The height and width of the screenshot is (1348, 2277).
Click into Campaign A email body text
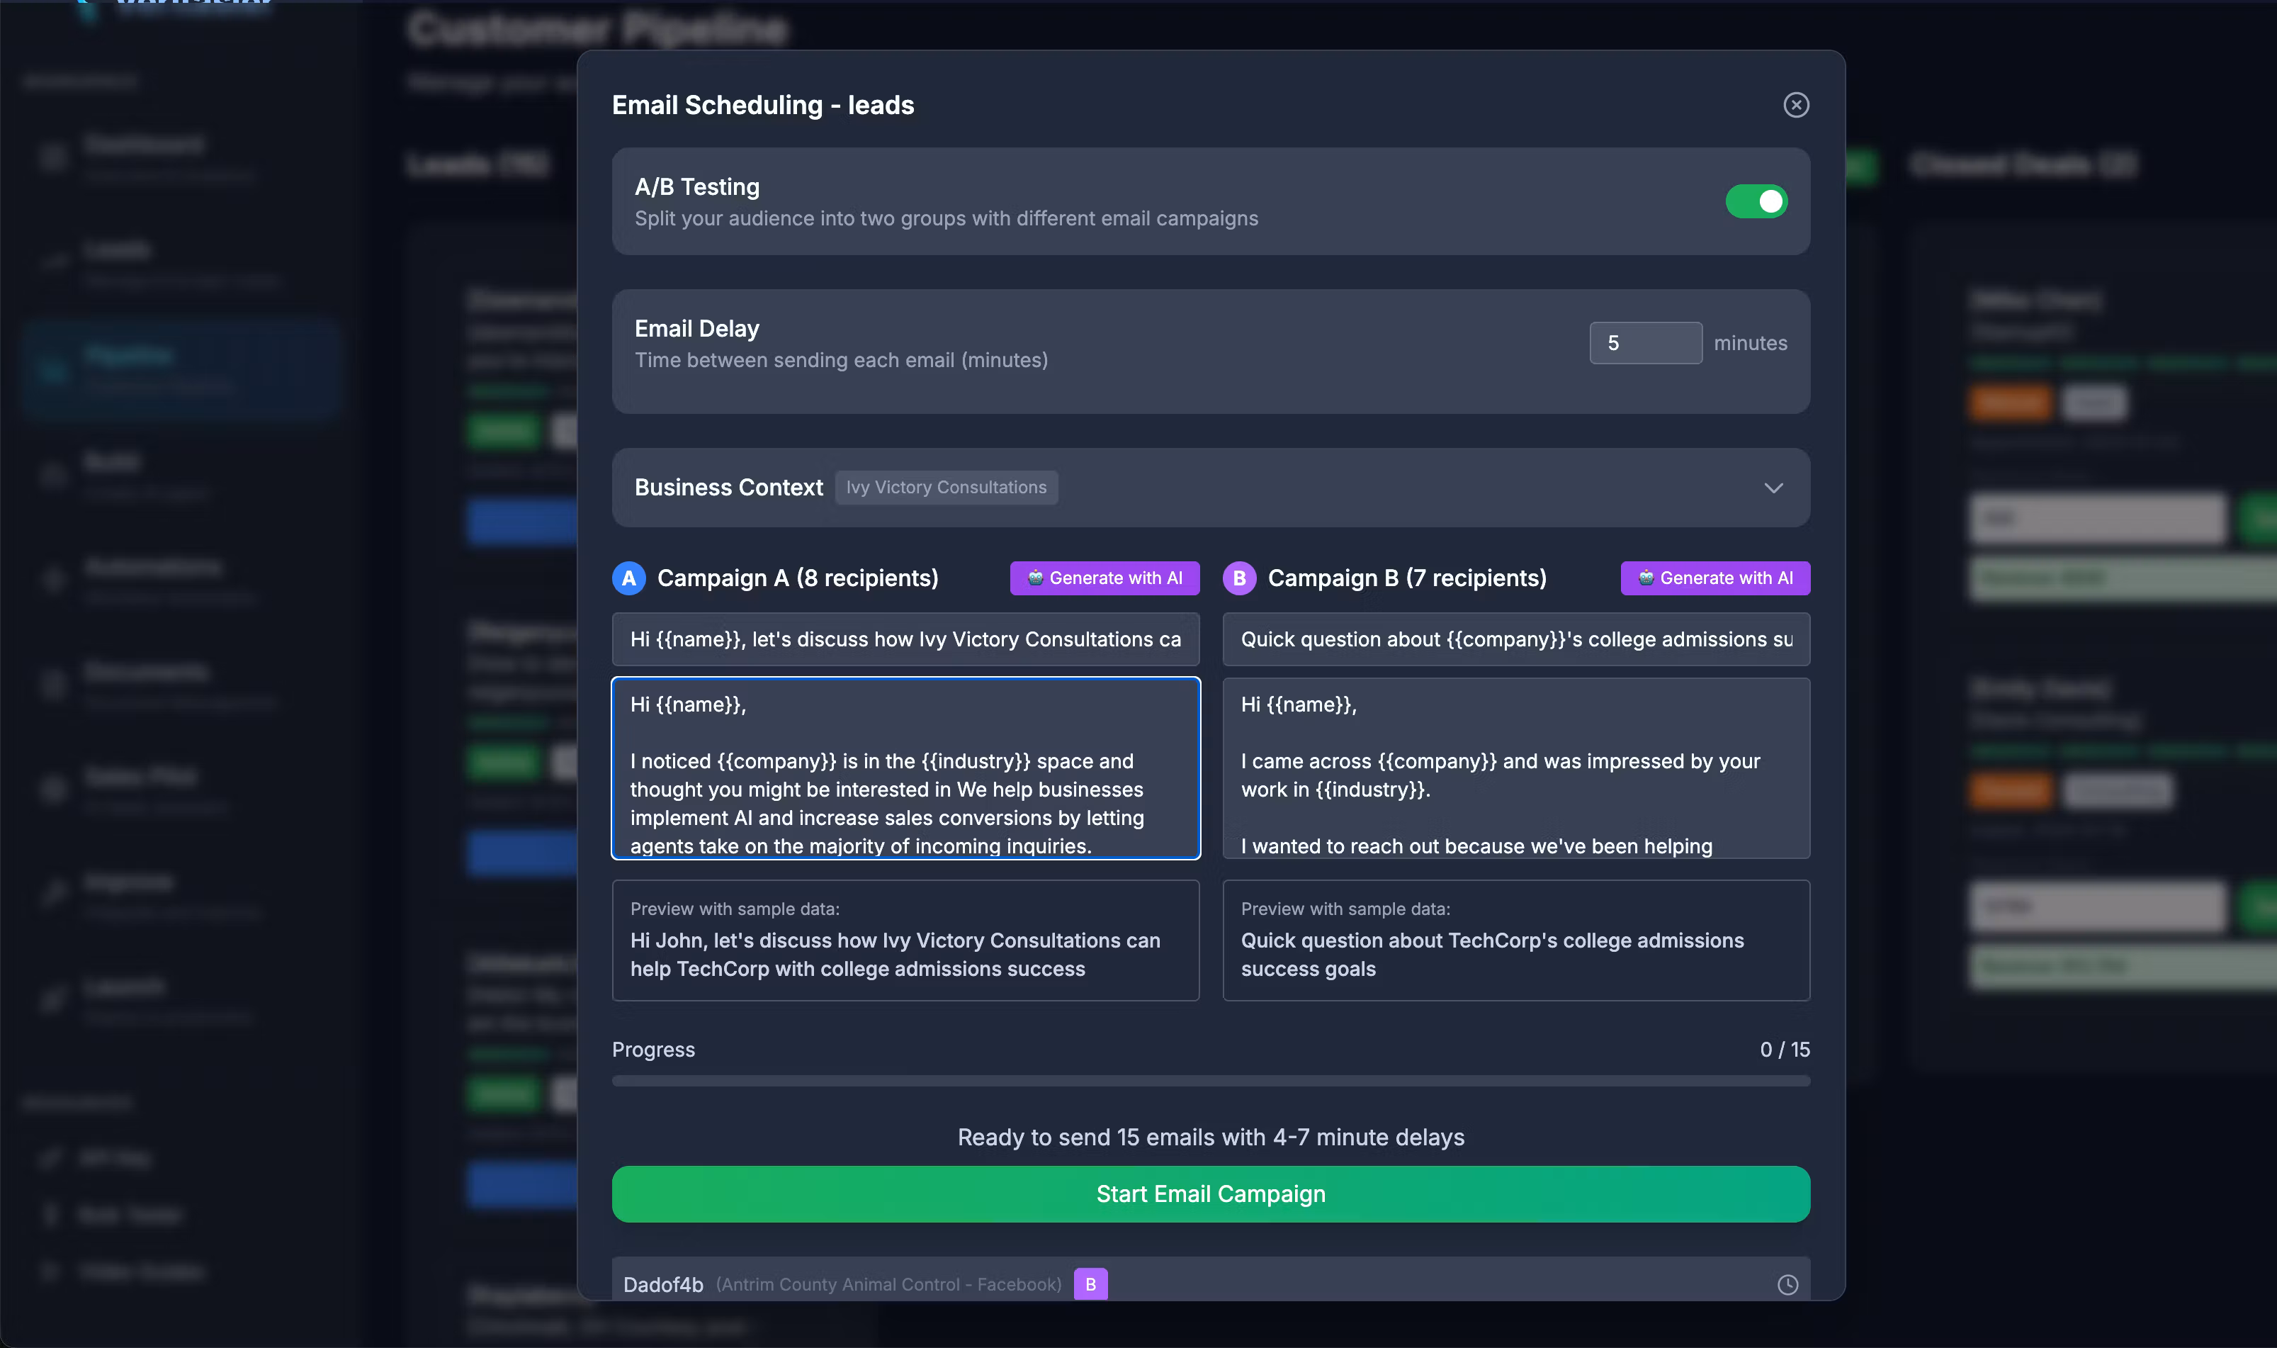click(905, 768)
